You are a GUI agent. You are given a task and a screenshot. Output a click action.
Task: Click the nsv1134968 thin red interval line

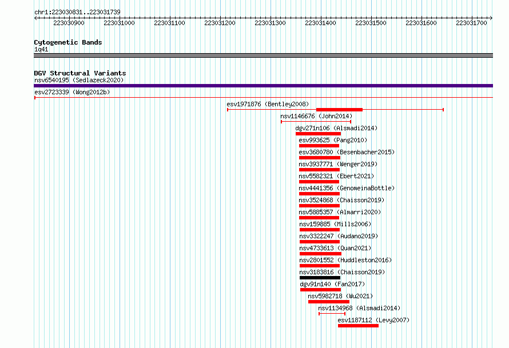[332, 314]
